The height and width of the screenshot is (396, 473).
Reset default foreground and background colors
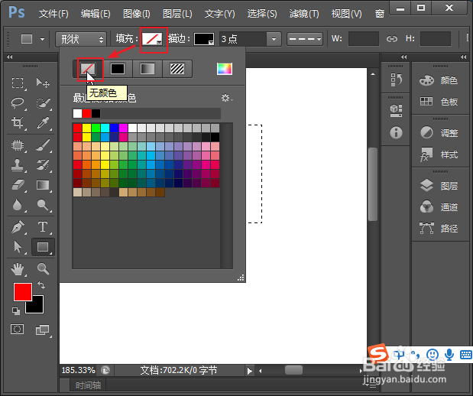click(x=16, y=310)
